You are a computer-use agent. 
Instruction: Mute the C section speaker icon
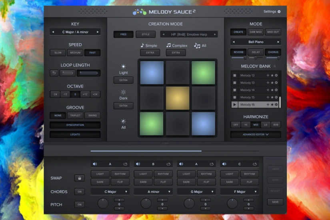coord(224,164)
